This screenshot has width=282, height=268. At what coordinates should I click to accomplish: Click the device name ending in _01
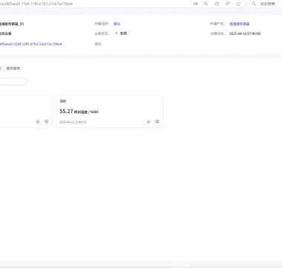tap(12, 24)
